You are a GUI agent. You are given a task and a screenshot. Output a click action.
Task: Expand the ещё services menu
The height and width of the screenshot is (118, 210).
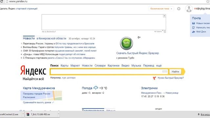[159, 66]
